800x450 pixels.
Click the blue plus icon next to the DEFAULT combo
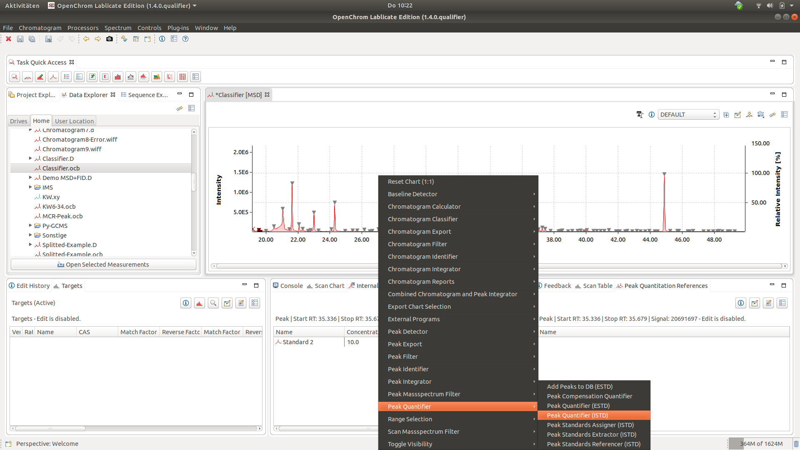[726, 115]
